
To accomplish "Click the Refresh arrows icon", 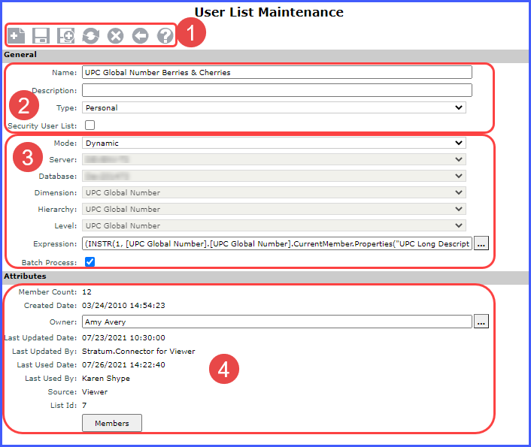I will 90,35.
